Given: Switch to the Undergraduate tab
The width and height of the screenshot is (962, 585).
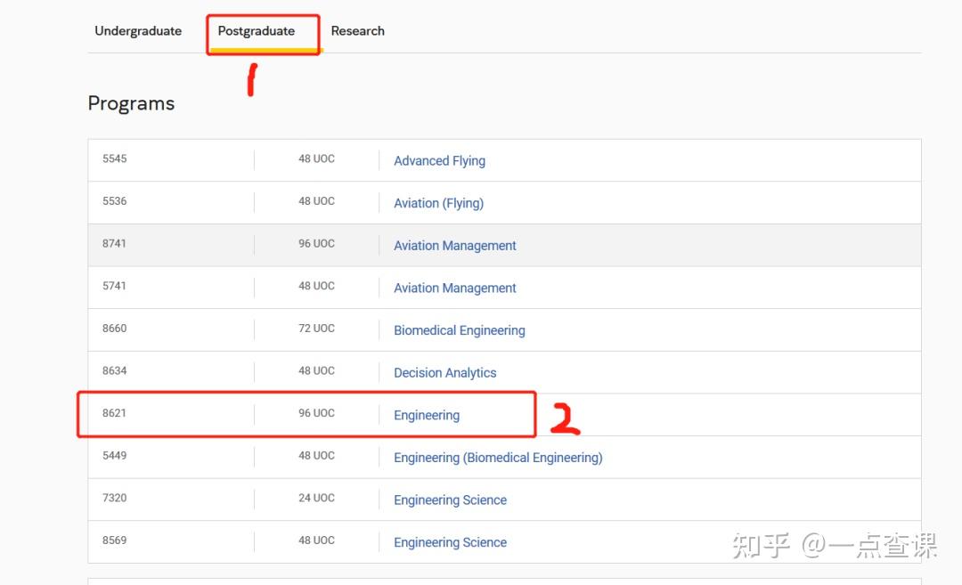Looking at the screenshot, I should [138, 31].
